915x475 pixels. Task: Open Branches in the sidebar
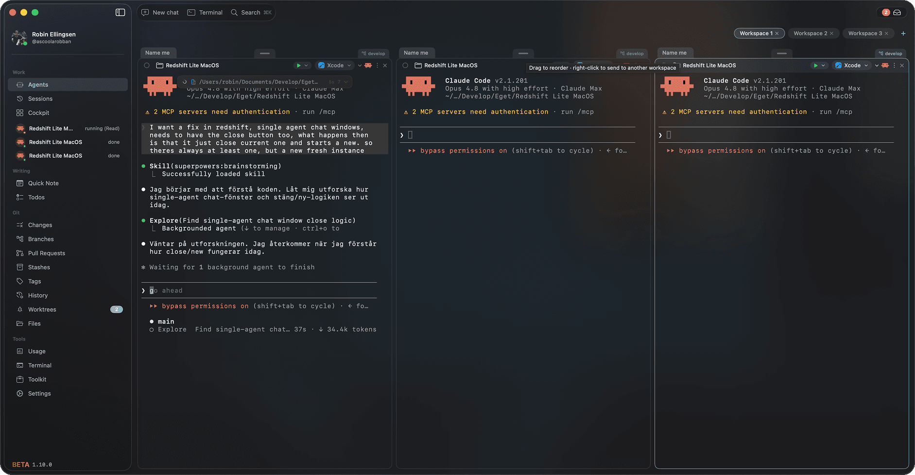[x=68, y=239]
